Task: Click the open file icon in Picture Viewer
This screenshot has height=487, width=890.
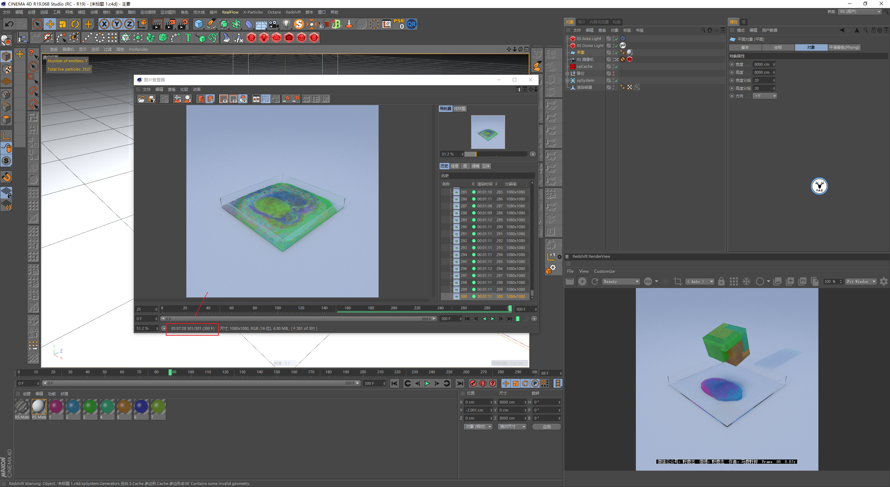Action: click(141, 99)
